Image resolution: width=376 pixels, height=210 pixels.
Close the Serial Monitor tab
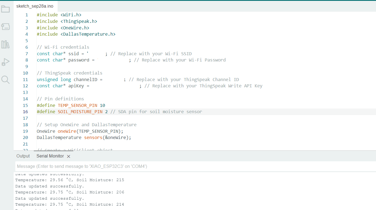coord(69,156)
